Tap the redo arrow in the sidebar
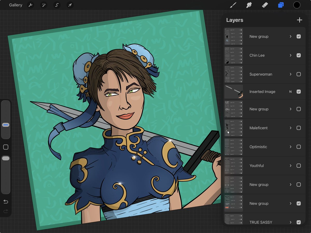This screenshot has height=233, width=311. pos(5,211)
